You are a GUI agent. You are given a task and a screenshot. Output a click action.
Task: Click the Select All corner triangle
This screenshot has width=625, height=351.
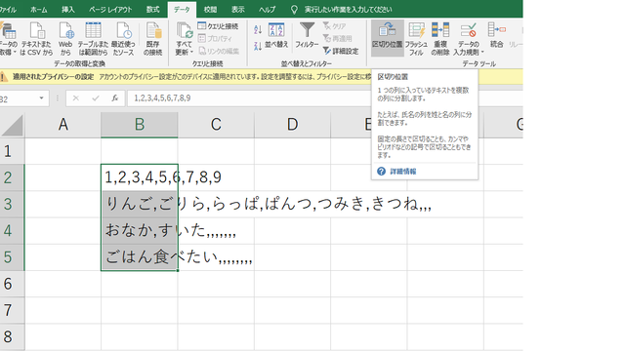click(13, 125)
